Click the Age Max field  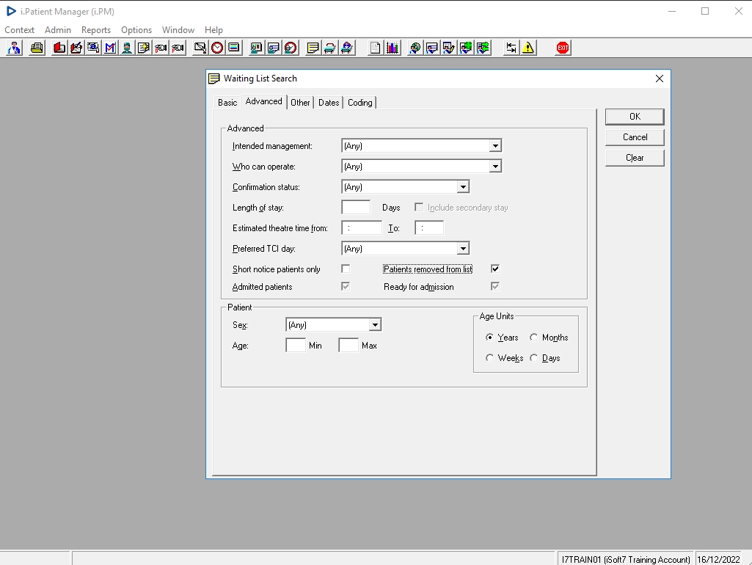click(x=348, y=346)
